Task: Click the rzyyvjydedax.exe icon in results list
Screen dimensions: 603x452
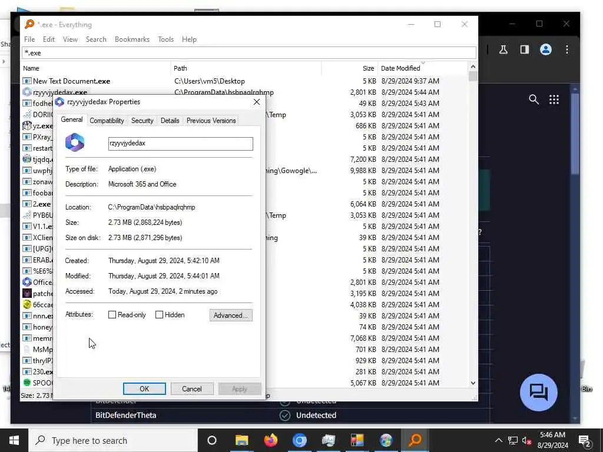Action: pyautogui.click(x=27, y=92)
